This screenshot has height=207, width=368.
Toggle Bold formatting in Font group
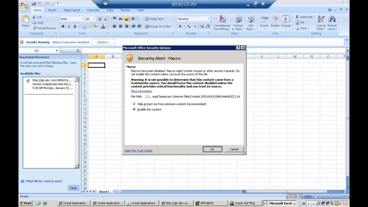point(63,26)
